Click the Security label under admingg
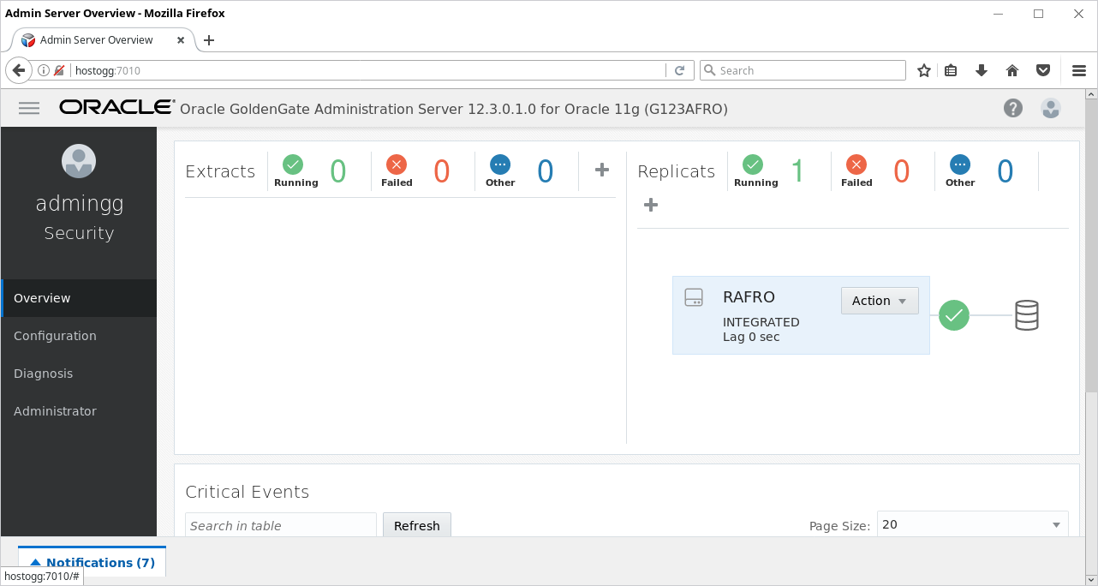 79,233
